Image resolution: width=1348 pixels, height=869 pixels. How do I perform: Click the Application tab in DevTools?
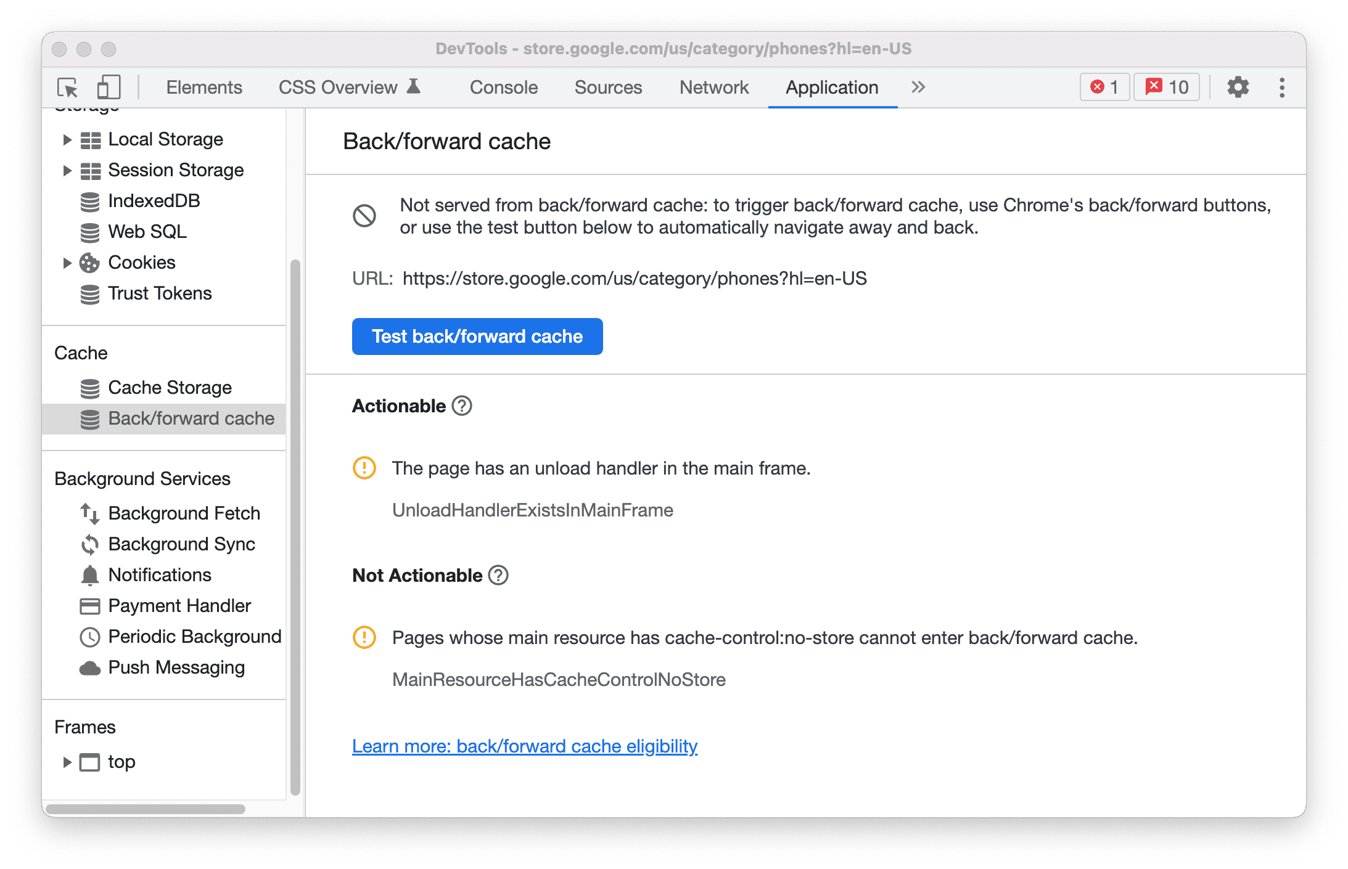pyautogui.click(x=830, y=88)
